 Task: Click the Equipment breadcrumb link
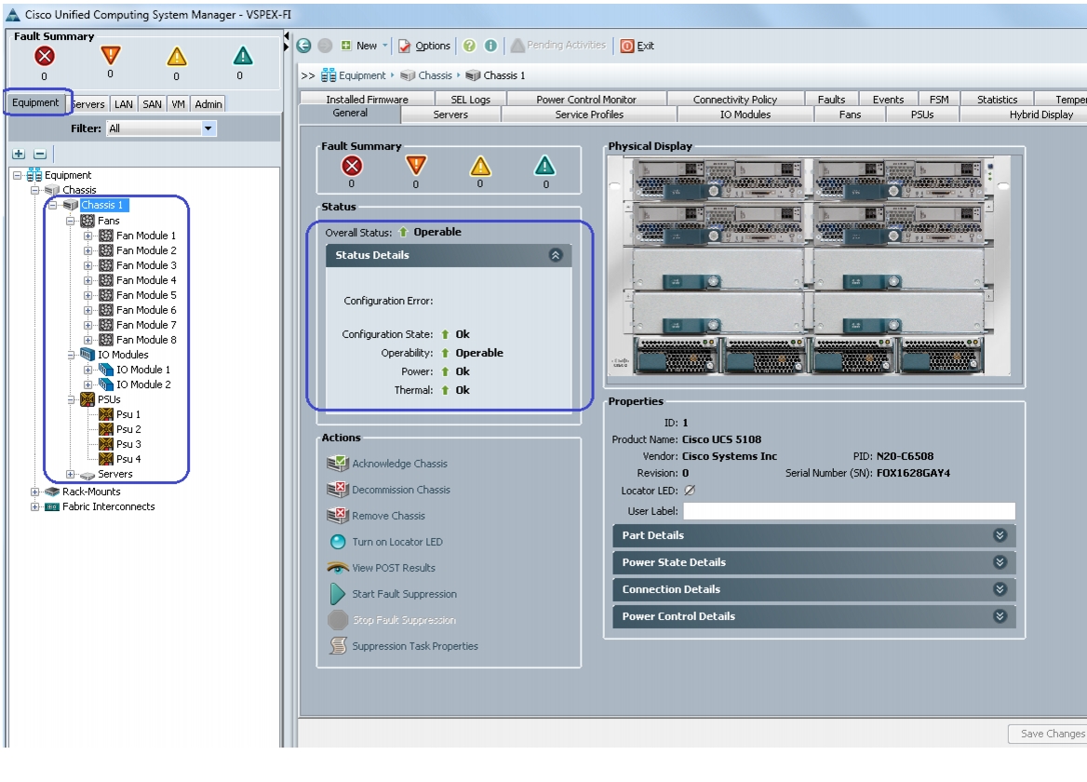(362, 75)
